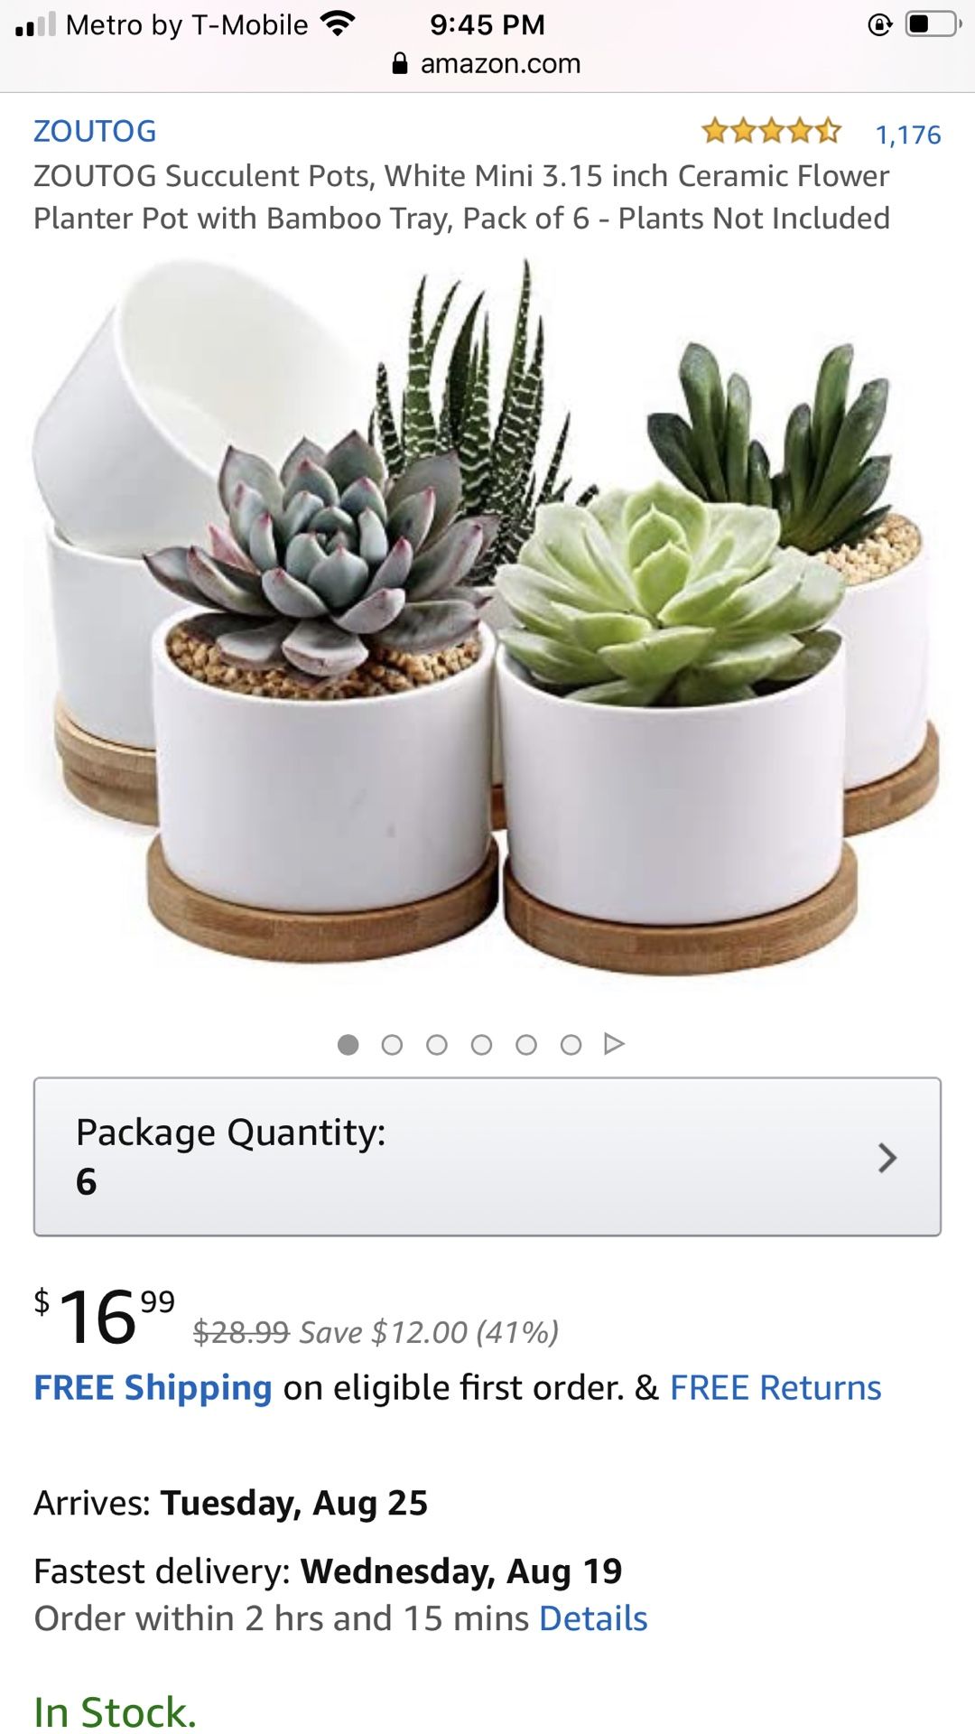
Task: Tap the lock icon beside amazon.com
Action: tap(400, 63)
